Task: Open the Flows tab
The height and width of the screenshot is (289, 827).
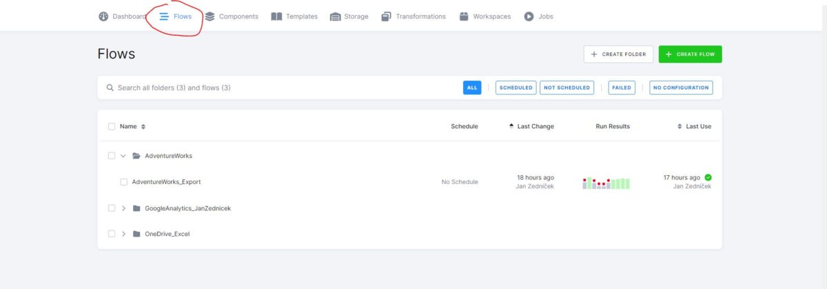Action: tap(176, 17)
